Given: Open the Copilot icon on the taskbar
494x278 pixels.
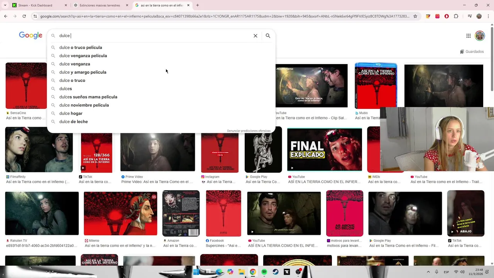Looking at the screenshot, I should (230, 272).
